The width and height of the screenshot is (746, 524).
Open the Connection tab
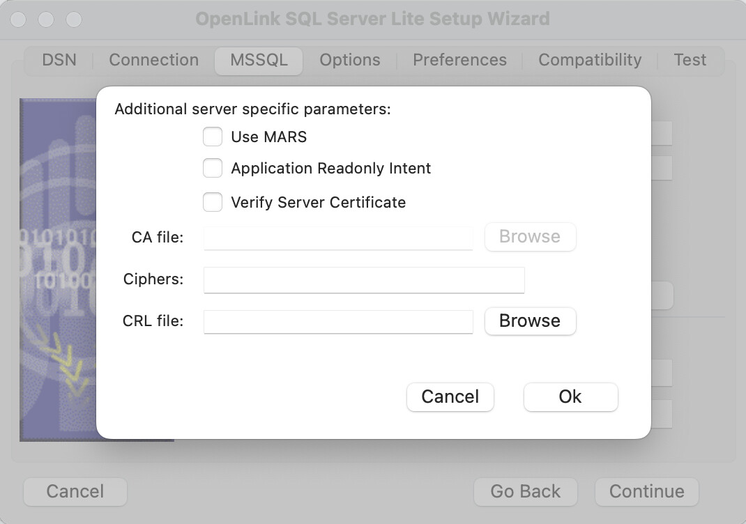pyautogui.click(x=153, y=60)
